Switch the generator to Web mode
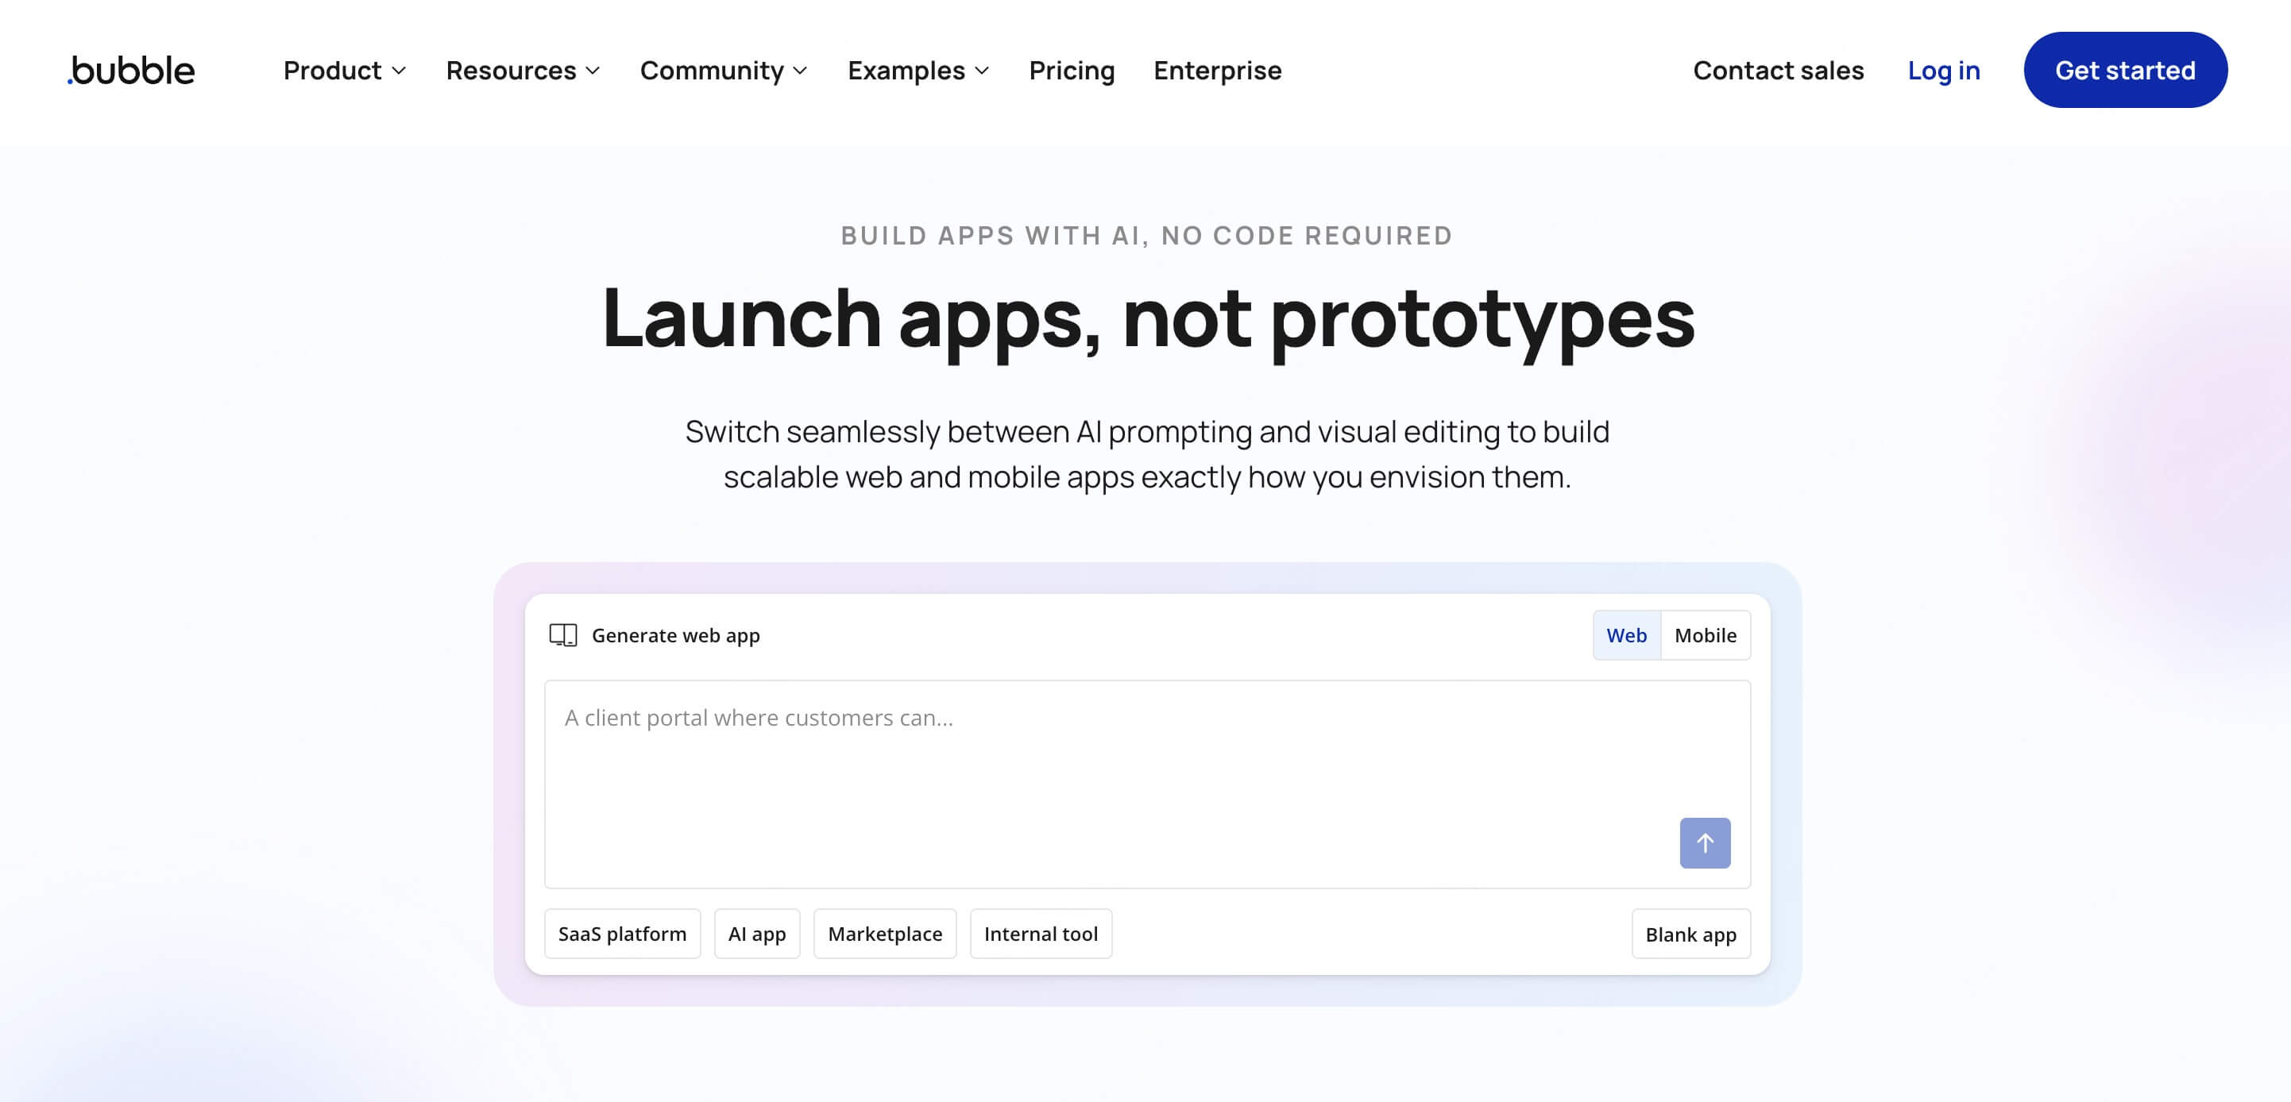Screen dimensions: 2291x1102 (x=1626, y=634)
